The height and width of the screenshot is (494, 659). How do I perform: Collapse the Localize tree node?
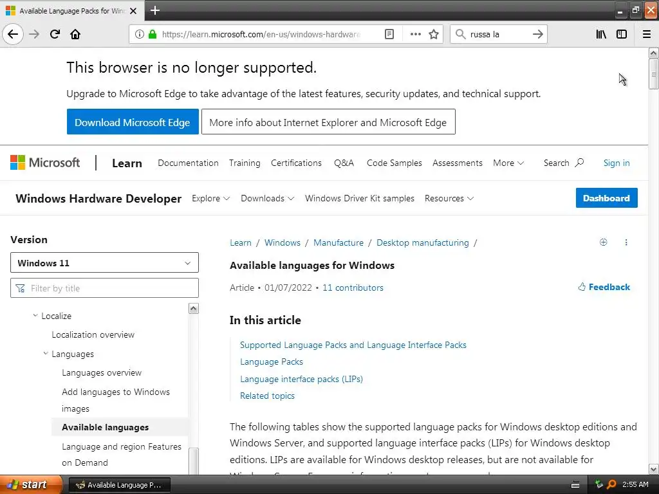click(35, 315)
